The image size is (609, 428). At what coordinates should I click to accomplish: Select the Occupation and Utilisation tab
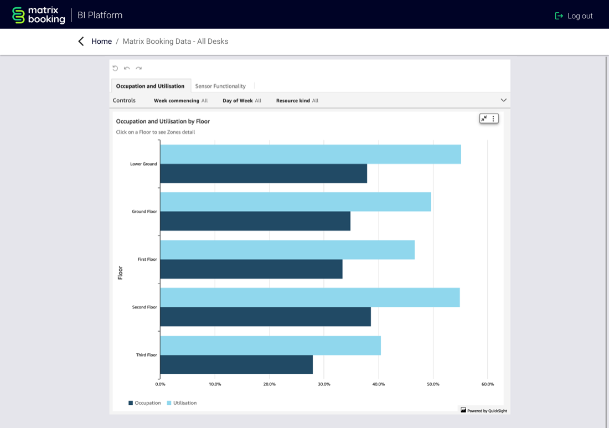click(x=150, y=86)
